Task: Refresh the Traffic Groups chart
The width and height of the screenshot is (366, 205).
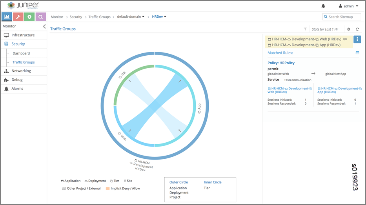Action: click(x=357, y=29)
